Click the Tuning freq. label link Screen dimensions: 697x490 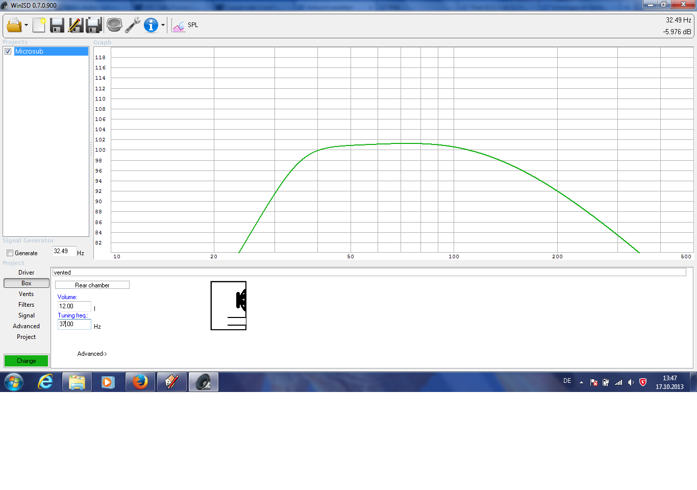click(73, 315)
